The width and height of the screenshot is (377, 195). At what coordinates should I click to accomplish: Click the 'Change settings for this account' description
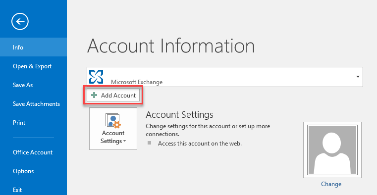[x=208, y=130]
